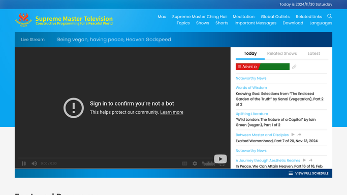Click View Full Schedule button
The width and height of the screenshot is (347, 195).
[308, 173]
